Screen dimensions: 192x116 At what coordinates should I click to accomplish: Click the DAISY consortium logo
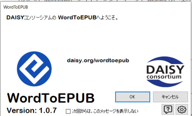[165, 72]
